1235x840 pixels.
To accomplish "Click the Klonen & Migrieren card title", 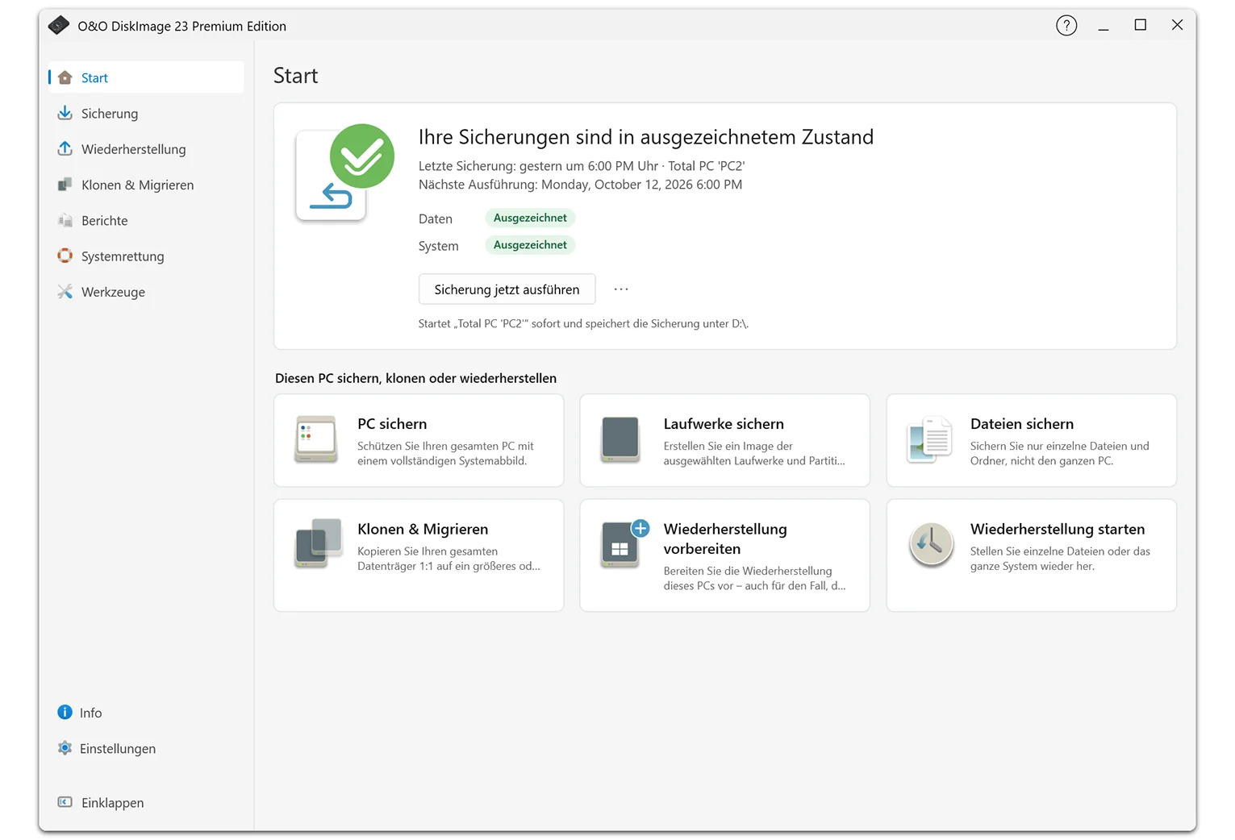I will click(423, 529).
